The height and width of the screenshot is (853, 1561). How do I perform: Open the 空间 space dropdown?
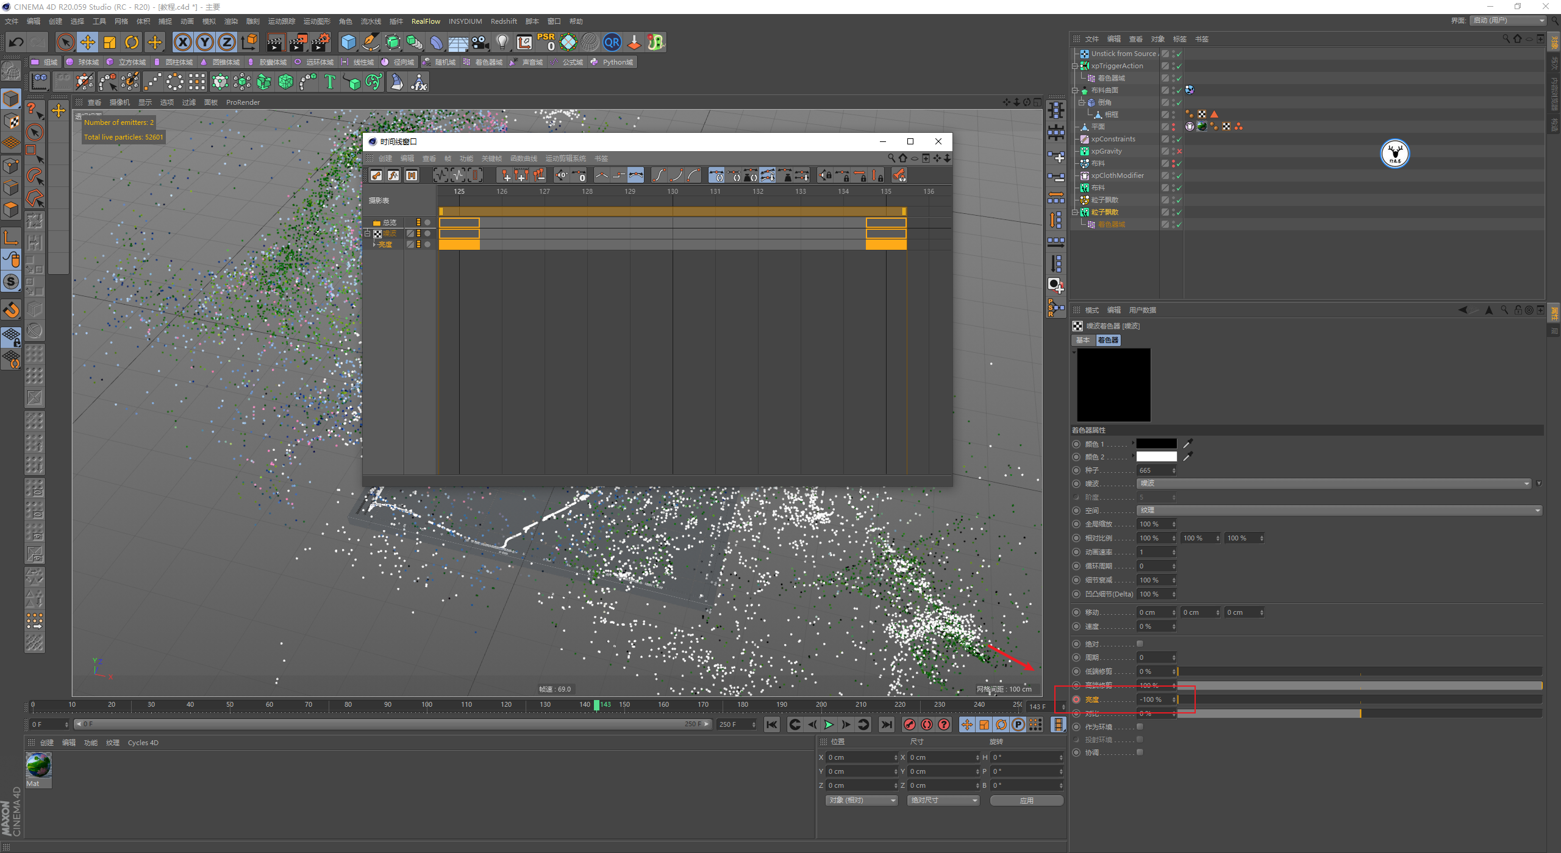click(1339, 511)
